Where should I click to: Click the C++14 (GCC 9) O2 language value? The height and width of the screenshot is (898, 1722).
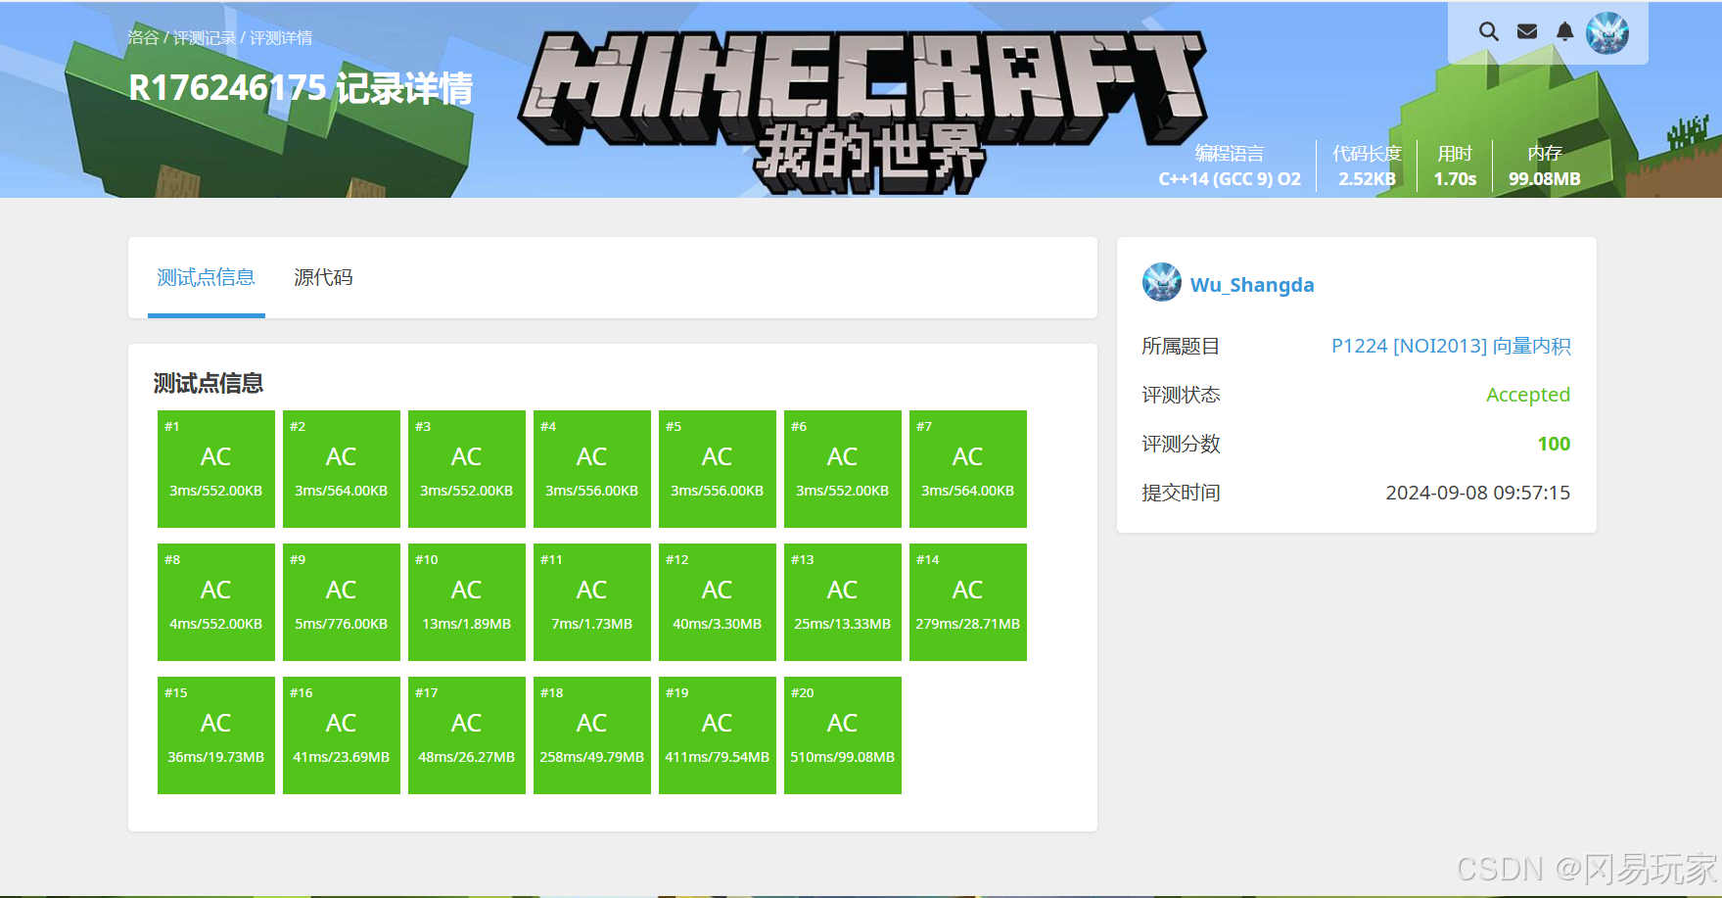click(x=1230, y=179)
